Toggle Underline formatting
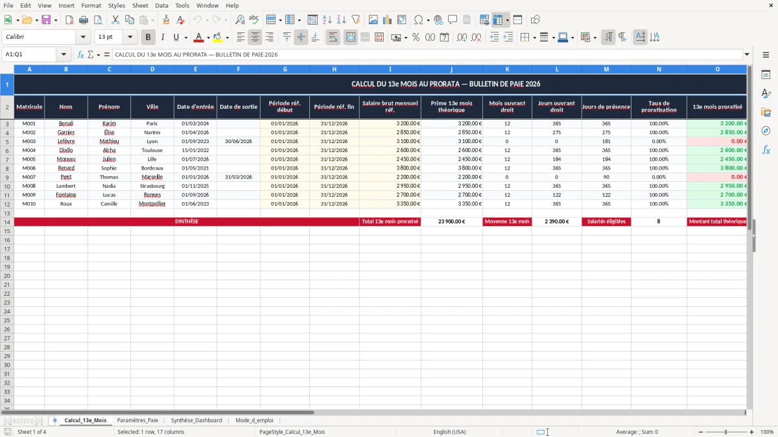The height and width of the screenshot is (437, 778). click(176, 38)
